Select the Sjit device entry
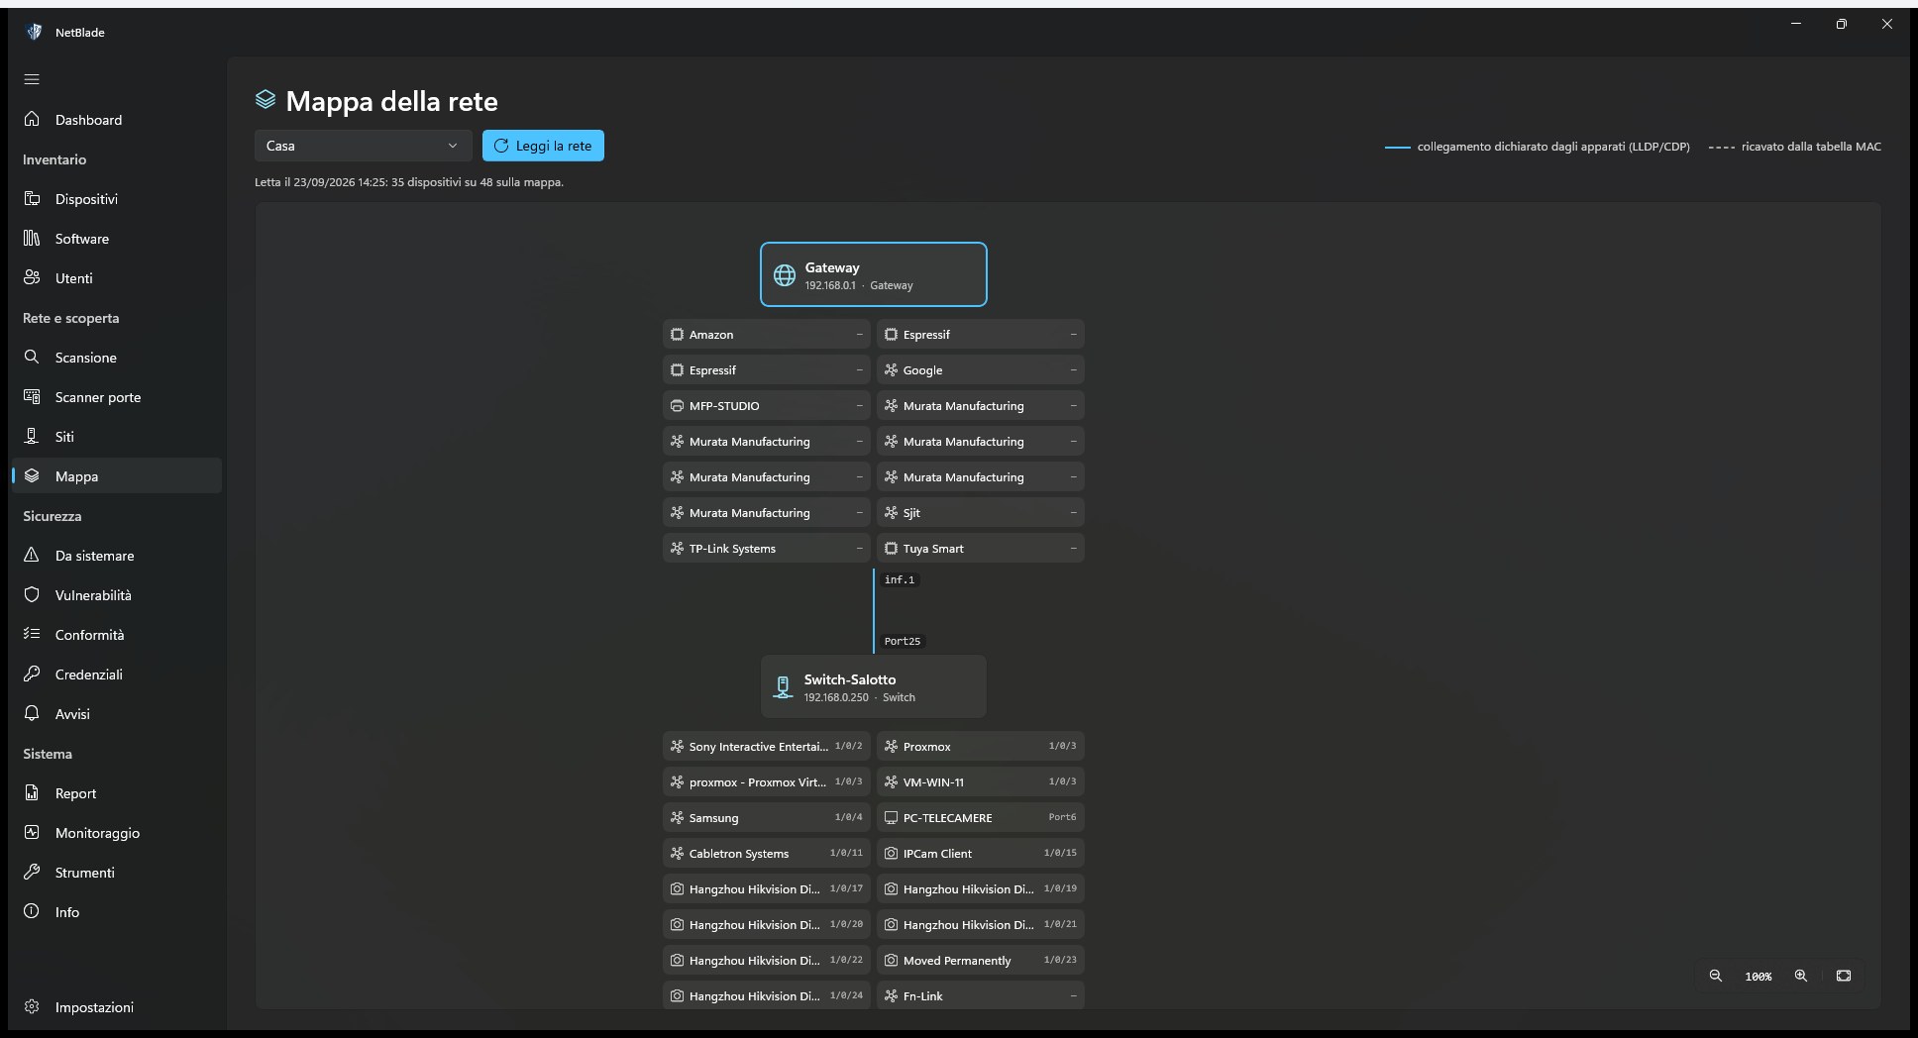This screenshot has height=1038, width=1918. tap(981, 513)
